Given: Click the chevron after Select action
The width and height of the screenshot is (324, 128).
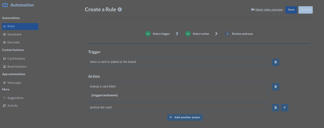Looking at the screenshot, I should tap(216, 34).
